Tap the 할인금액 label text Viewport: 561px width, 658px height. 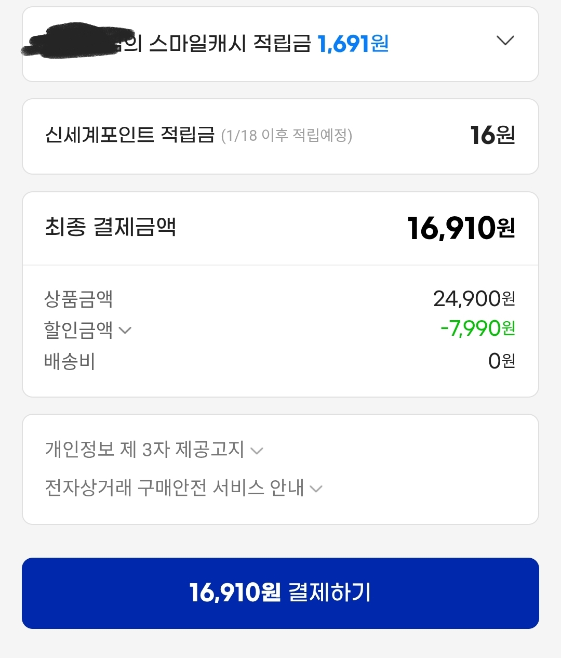(x=78, y=330)
